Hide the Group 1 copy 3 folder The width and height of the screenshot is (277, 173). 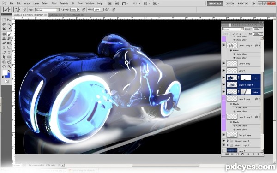(223, 141)
